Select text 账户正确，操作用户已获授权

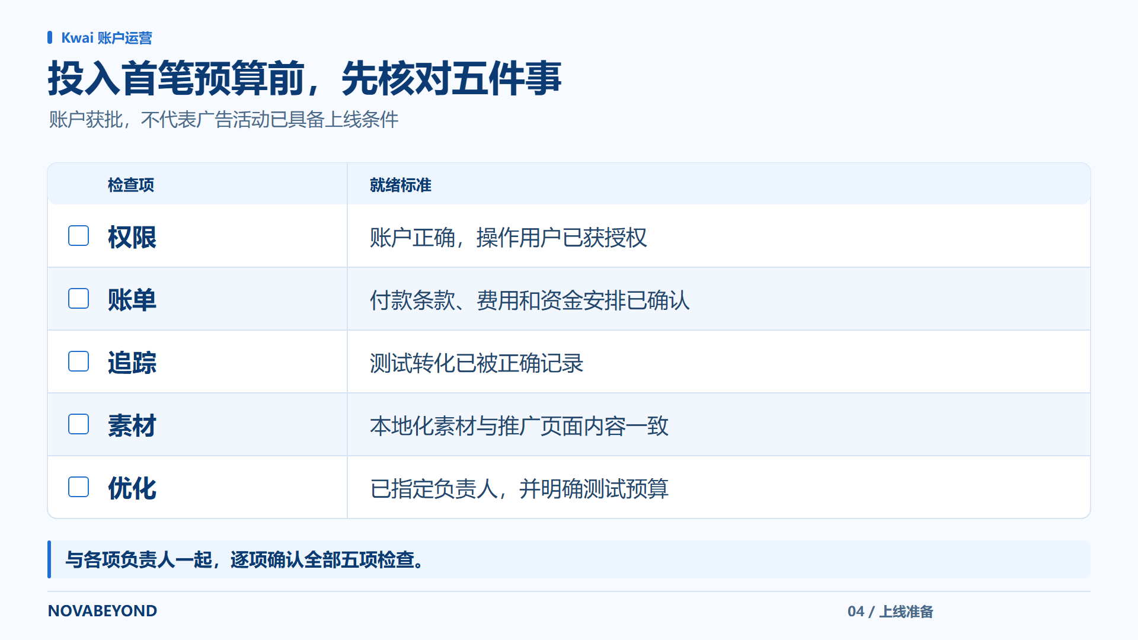509,238
